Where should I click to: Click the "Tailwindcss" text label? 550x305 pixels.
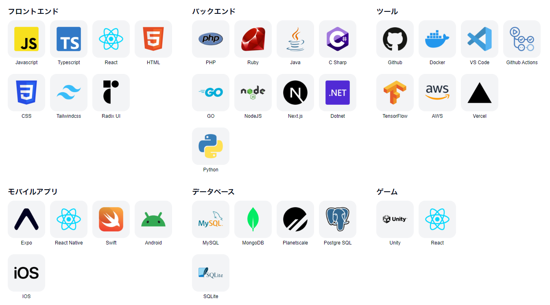click(69, 116)
